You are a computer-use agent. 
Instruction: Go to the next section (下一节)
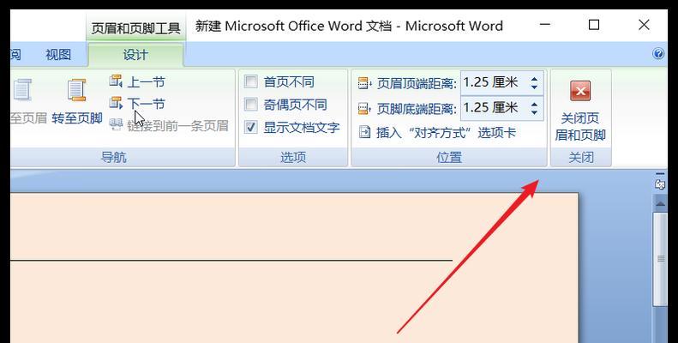pyautogui.click(x=137, y=104)
